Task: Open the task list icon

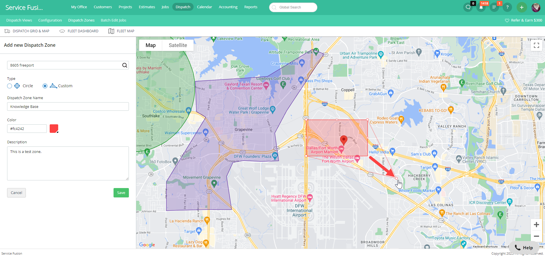Action: (494, 7)
